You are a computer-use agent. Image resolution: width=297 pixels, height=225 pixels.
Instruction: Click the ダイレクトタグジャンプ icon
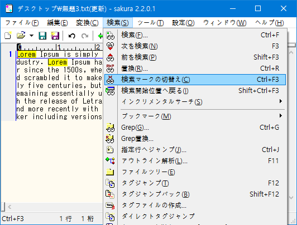pyautogui.click(x=110, y=217)
